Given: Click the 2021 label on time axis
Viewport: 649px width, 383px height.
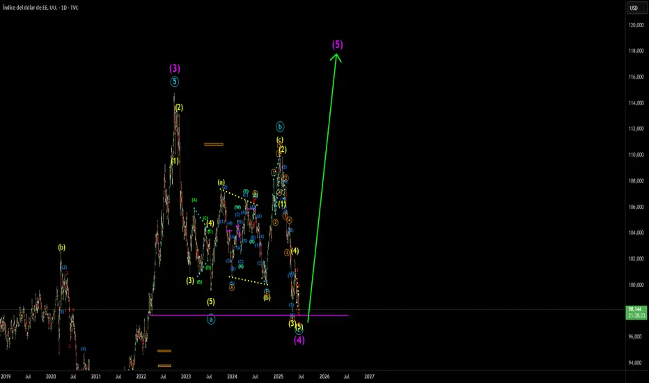Looking at the screenshot, I should point(95,376).
